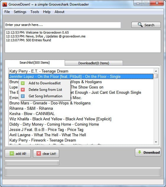Click red X icon on clear List! button

(39, 153)
